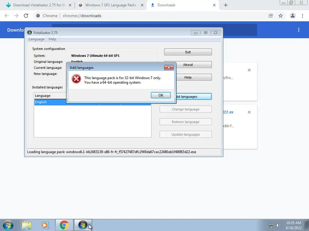Click the Update languages button

click(x=186, y=134)
